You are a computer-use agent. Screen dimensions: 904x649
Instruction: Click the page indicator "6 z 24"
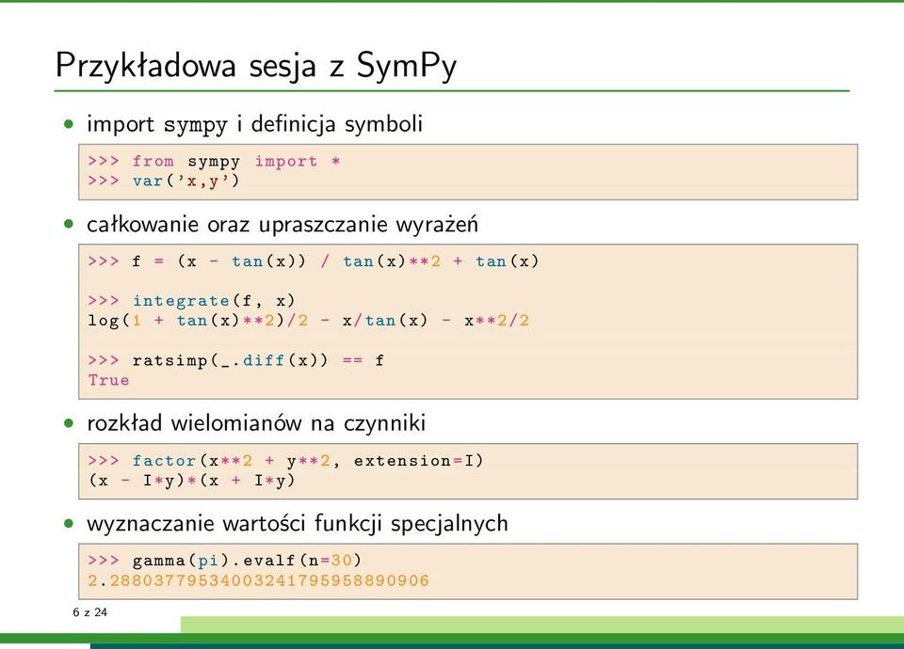(90, 612)
